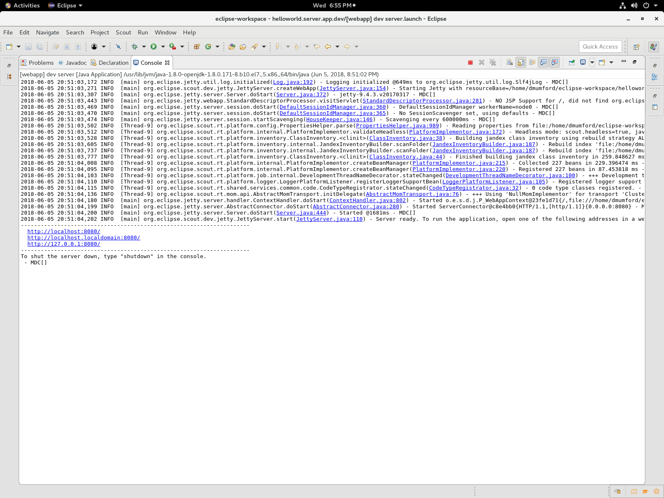Screen dimensions: 664x498
Task: Follow the JettyServer.java:110 link
Action: tap(330, 219)
